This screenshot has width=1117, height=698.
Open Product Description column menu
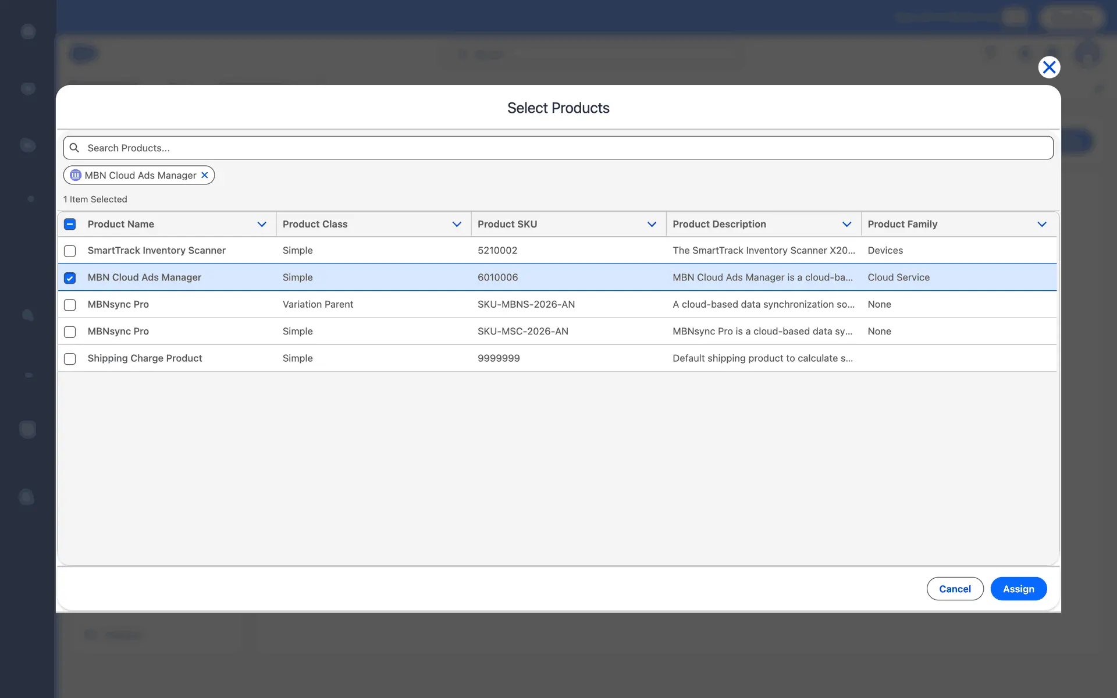click(x=846, y=225)
